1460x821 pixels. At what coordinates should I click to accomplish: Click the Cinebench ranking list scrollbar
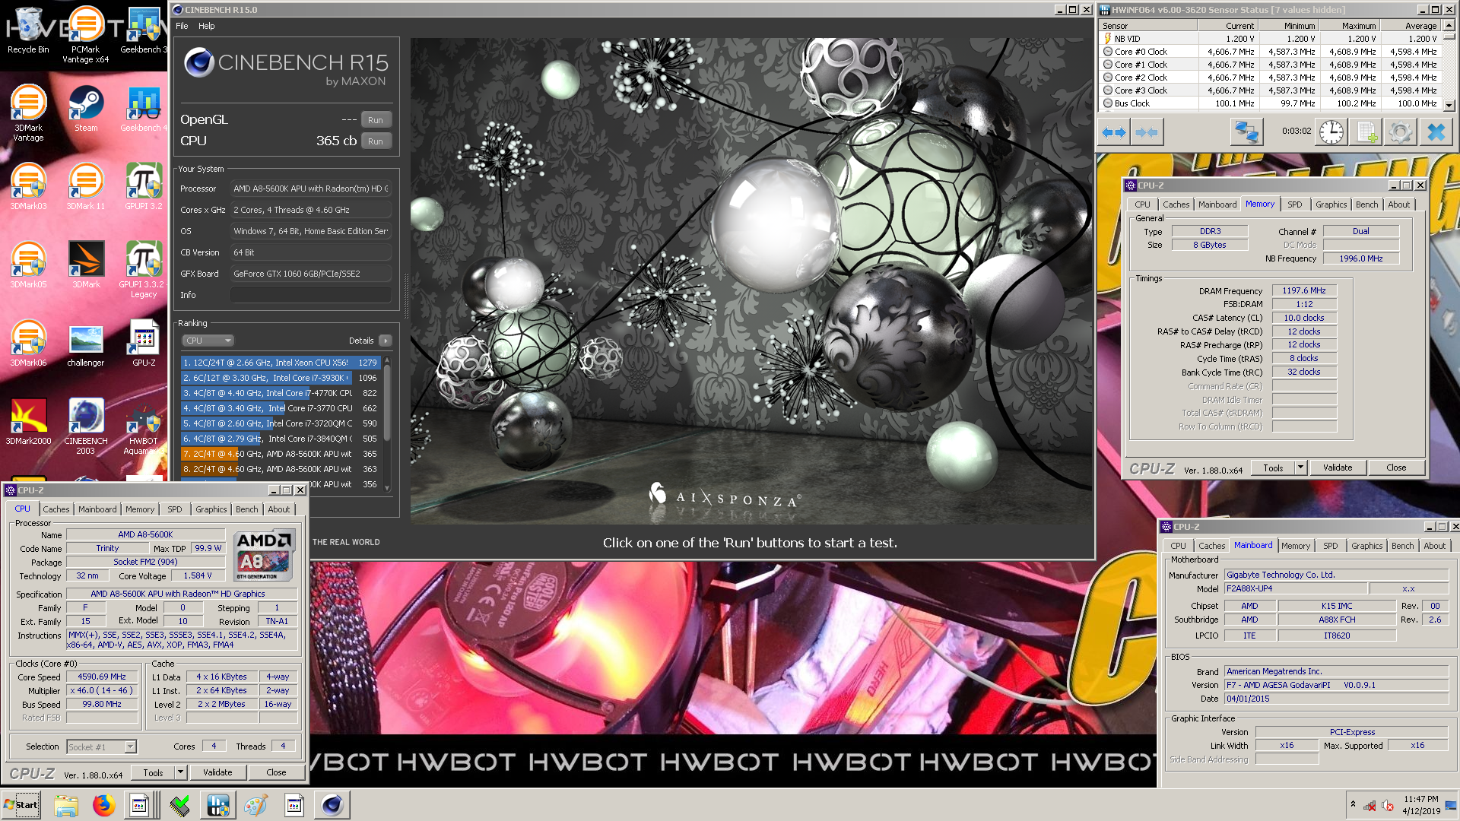pos(387,403)
